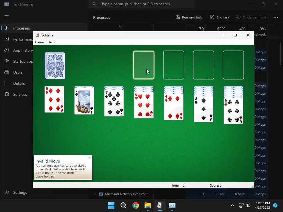Select the 4 of diamonds card
The image size is (283, 212).
pyautogui.click(x=174, y=107)
